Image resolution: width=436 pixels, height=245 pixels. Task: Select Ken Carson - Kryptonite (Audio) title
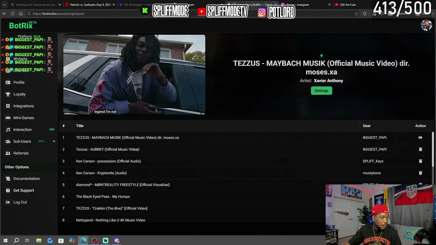(101, 173)
